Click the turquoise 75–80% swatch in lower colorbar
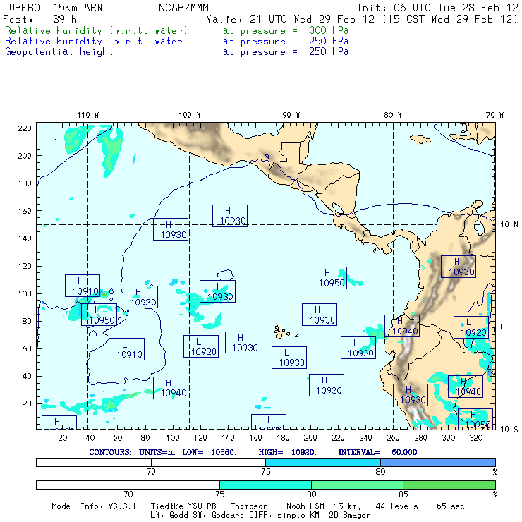Viewport: 522px width, 522px height. pos(265,485)
